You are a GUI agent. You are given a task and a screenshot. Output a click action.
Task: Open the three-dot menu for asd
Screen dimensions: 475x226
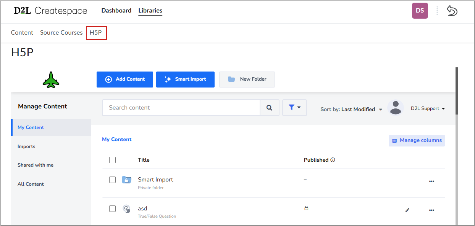pos(431,210)
